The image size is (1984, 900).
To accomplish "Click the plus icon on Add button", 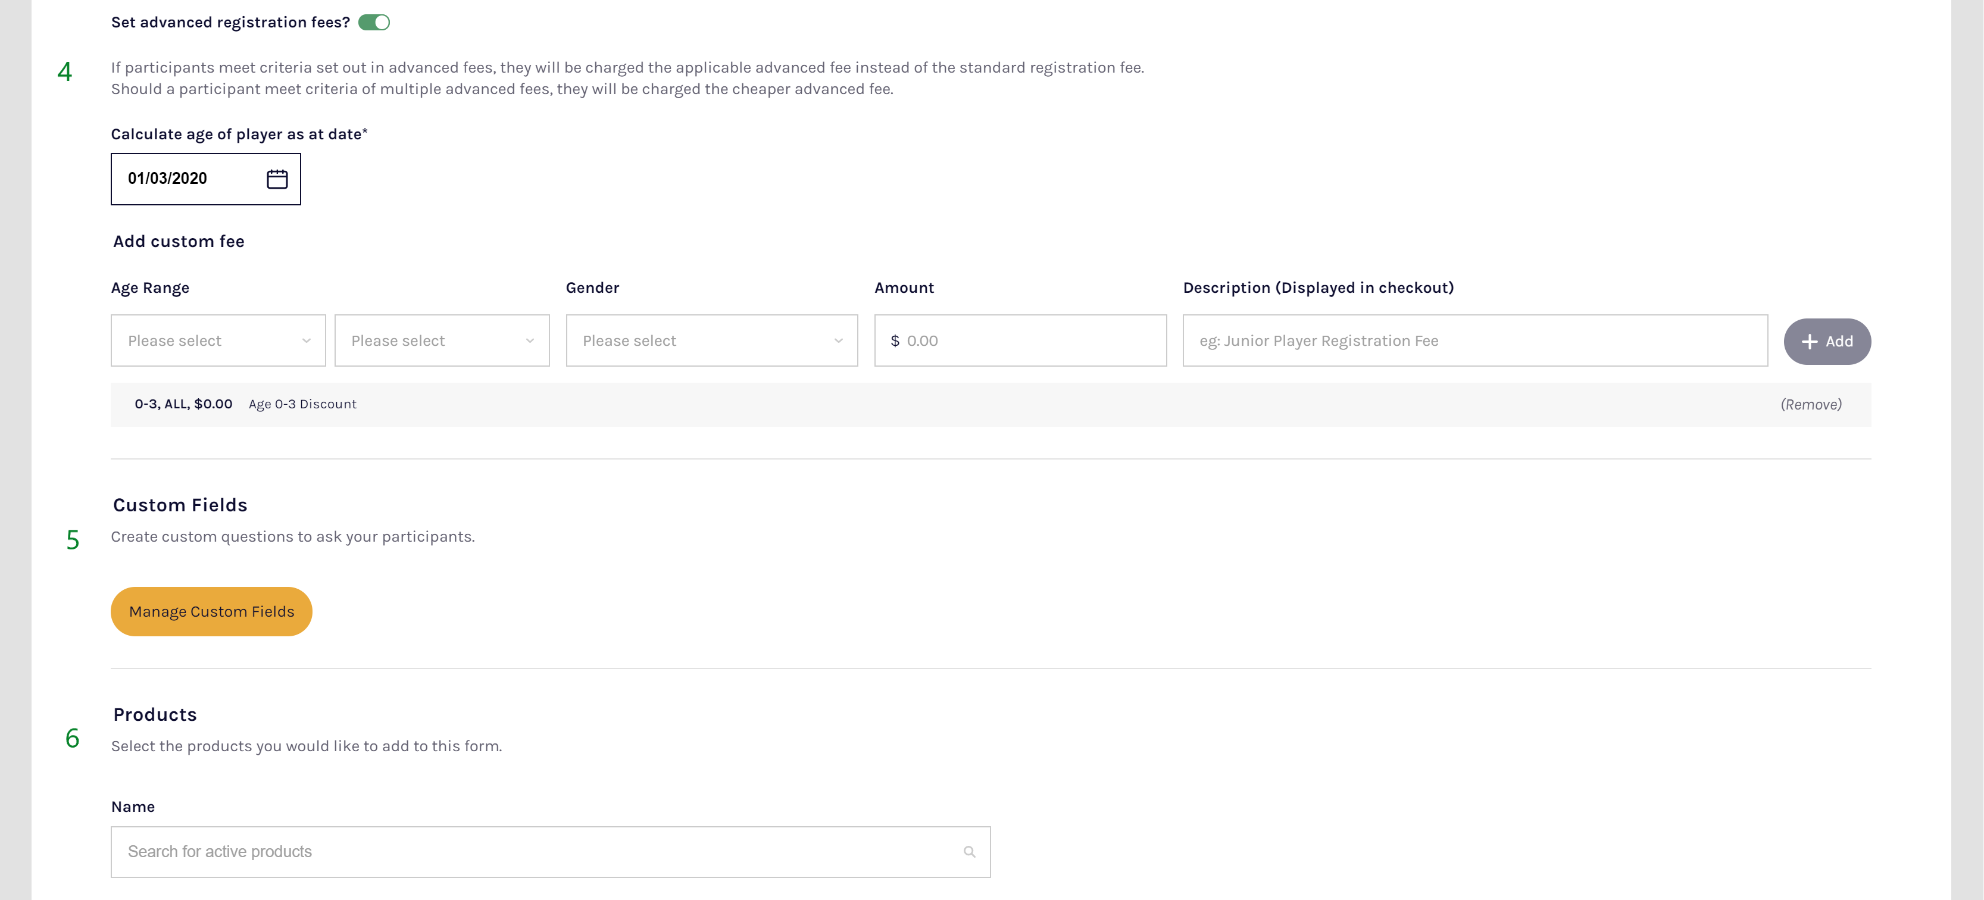I will pos(1809,342).
